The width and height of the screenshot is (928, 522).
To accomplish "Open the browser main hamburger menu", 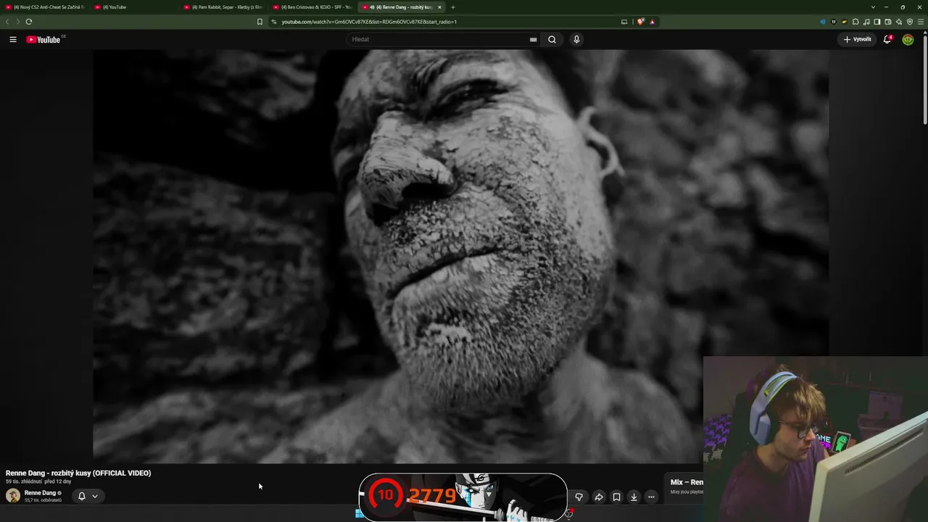I will point(921,22).
